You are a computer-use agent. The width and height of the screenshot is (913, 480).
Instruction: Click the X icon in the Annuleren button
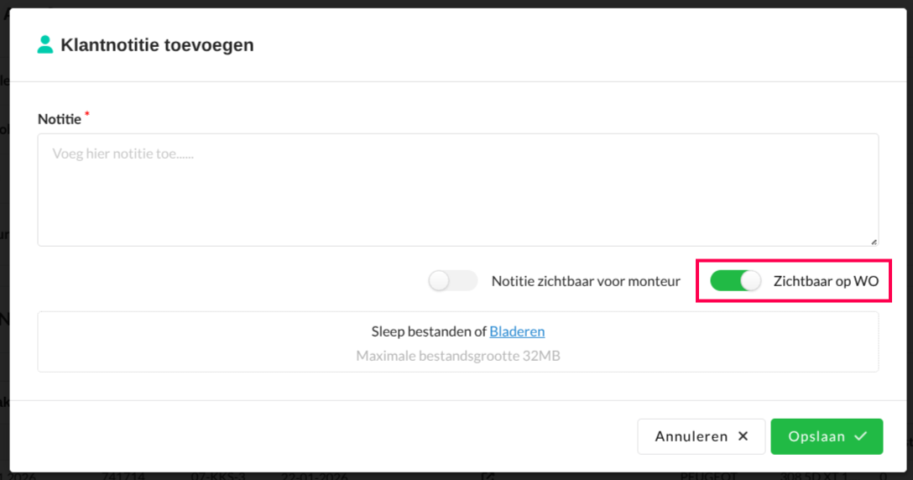click(x=743, y=436)
